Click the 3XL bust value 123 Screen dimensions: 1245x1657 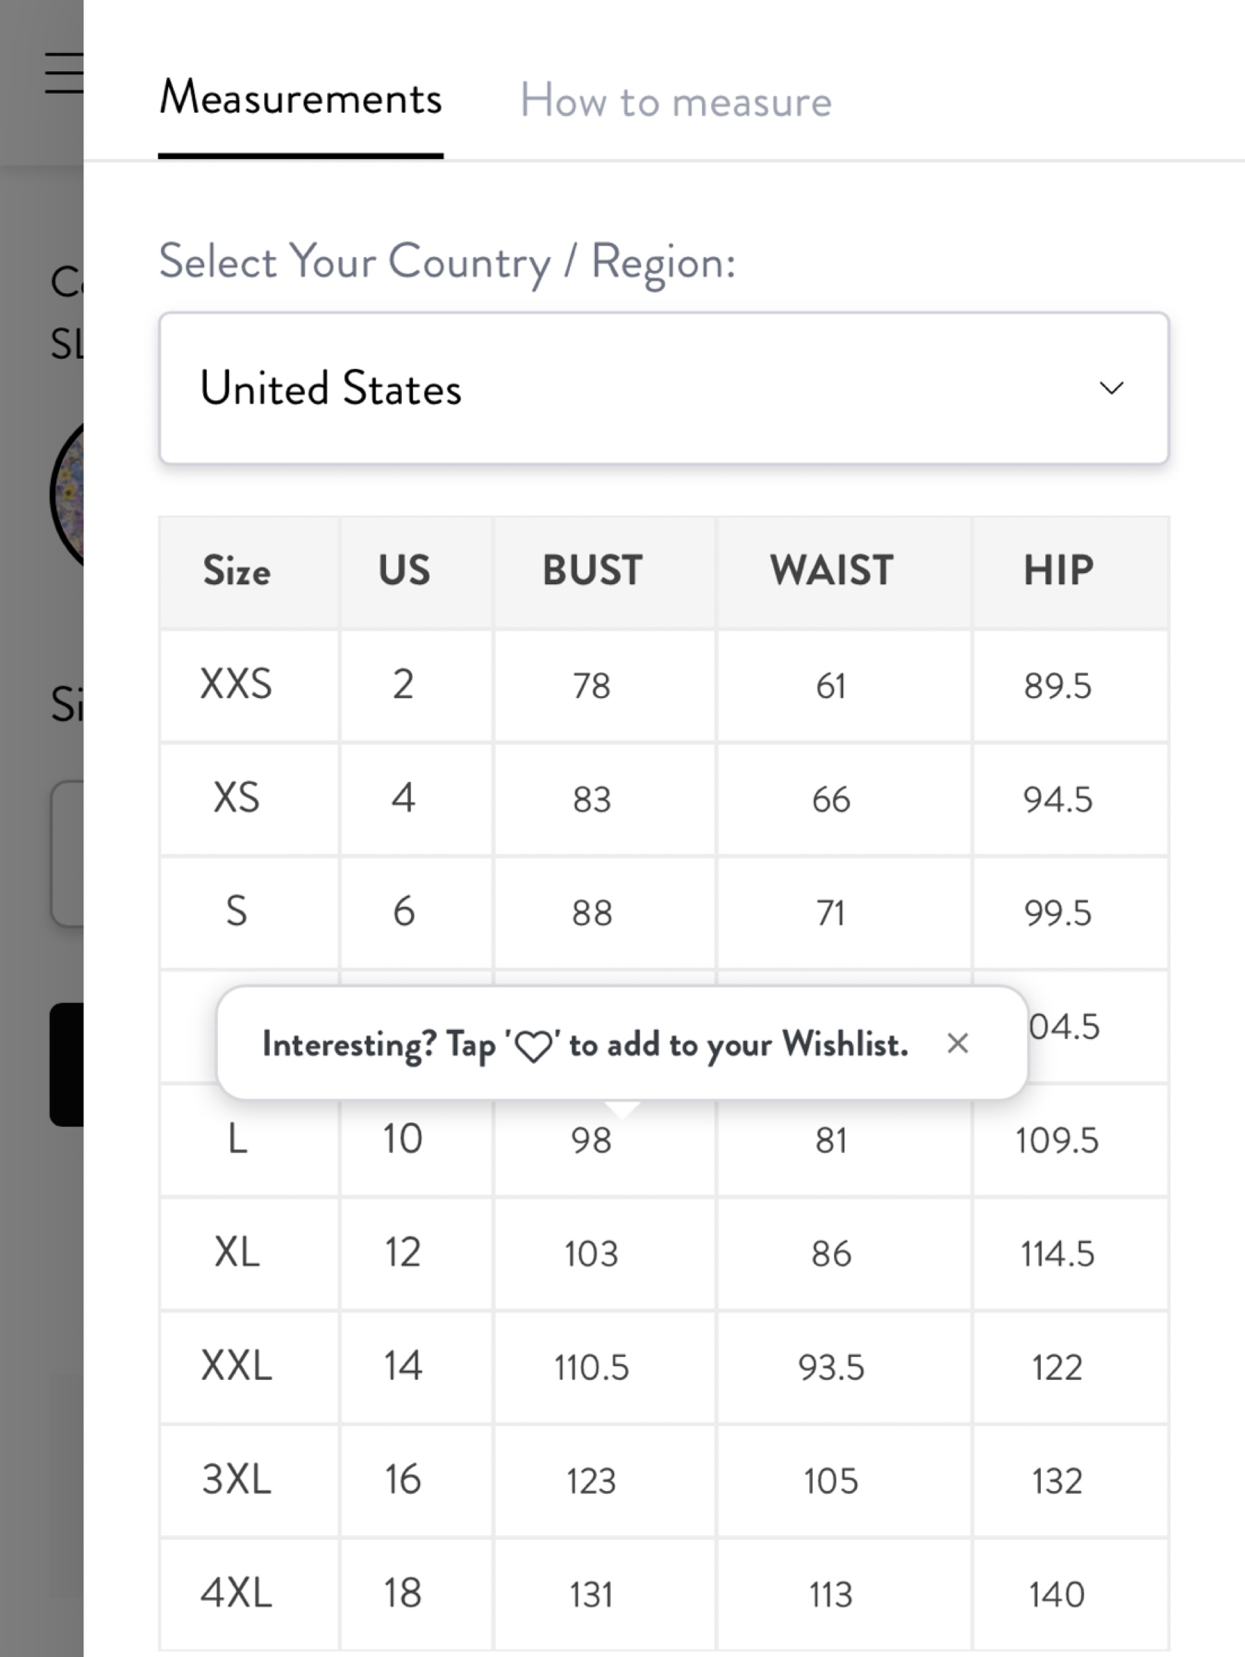coord(591,1481)
